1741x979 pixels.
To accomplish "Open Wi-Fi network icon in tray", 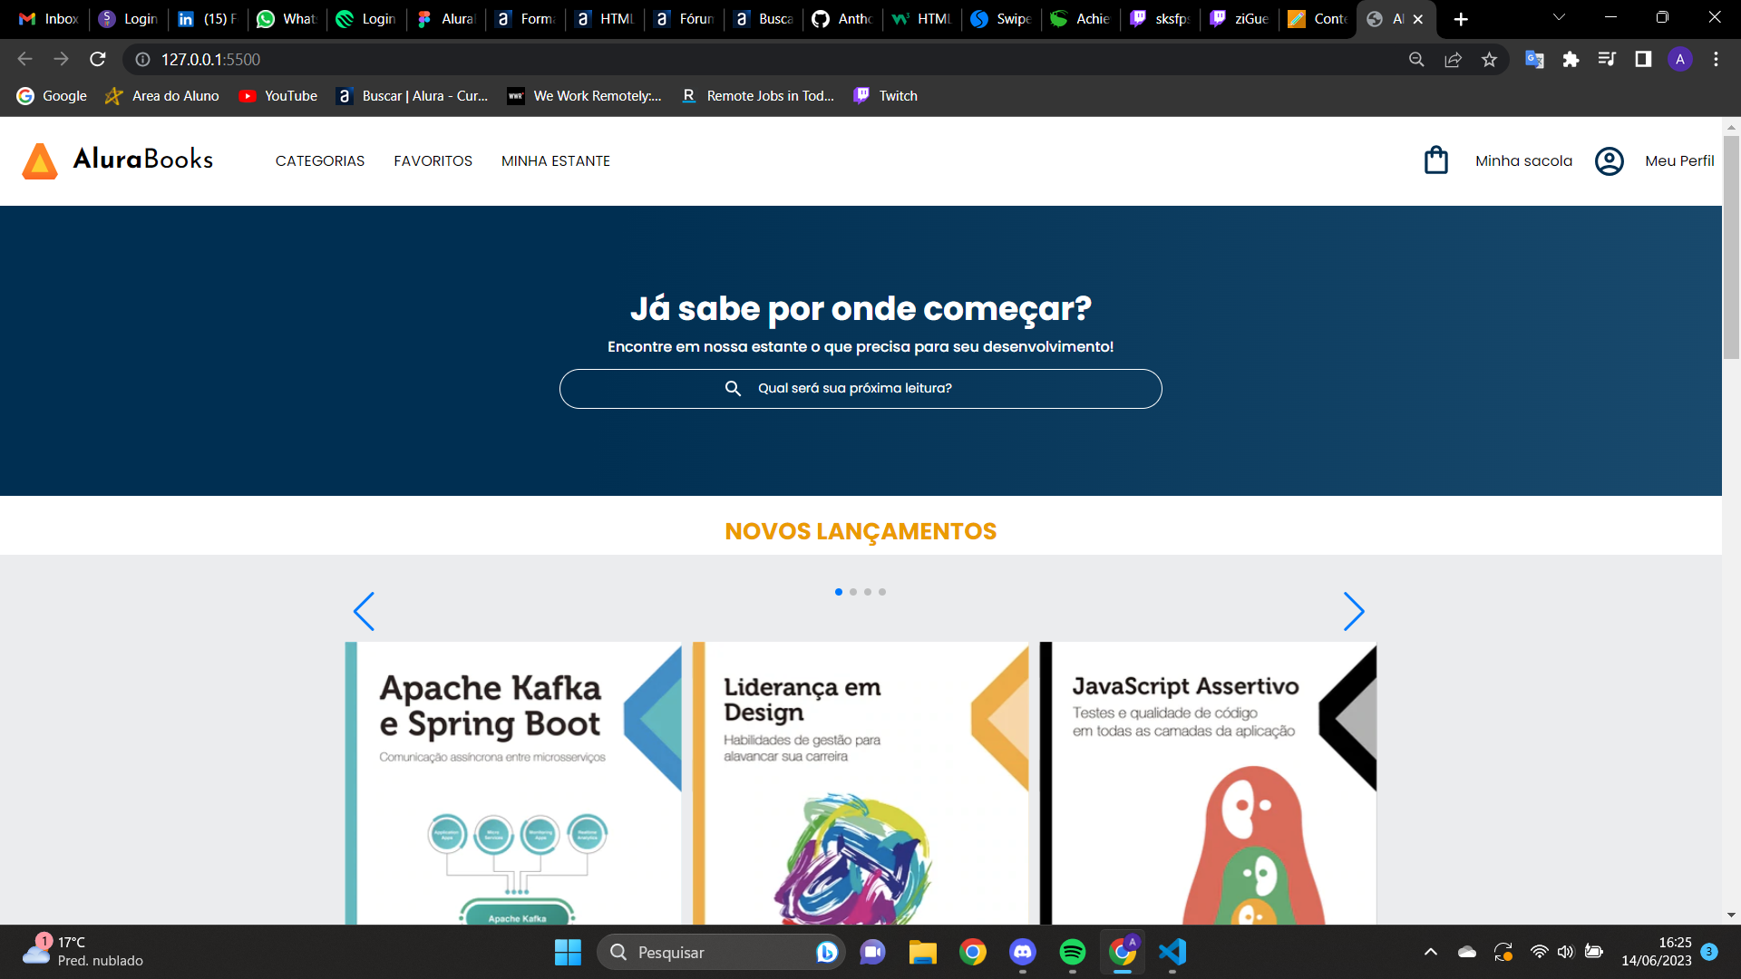I will tap(1539, 952).
